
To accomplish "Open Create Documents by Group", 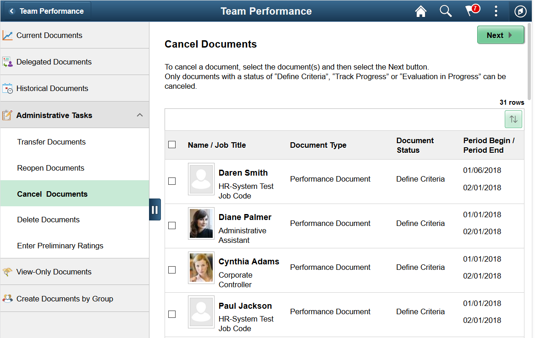I will pos(75,299).
